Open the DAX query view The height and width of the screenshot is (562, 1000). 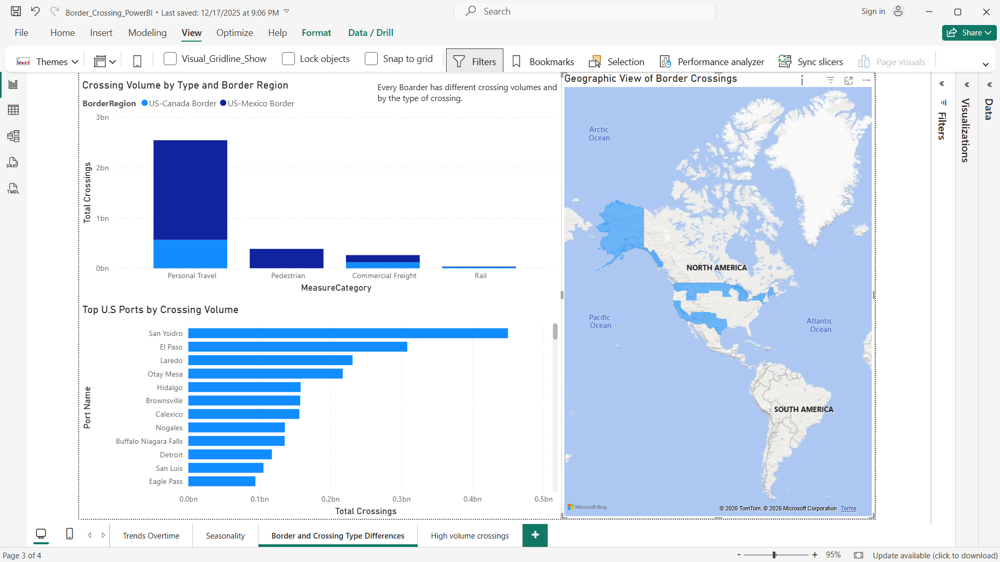[x=13, y=163]
